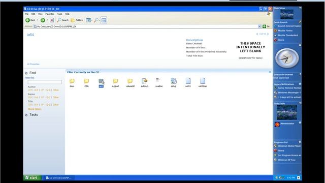Click the lower Slide Show picture in sidebar
The height and width of the screenshot is (183, 325).
287,112
